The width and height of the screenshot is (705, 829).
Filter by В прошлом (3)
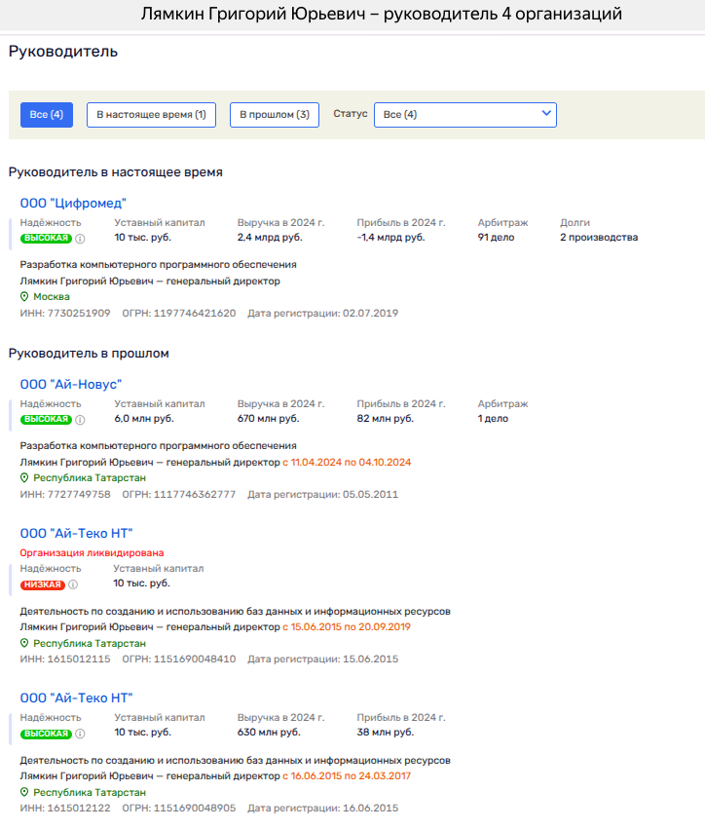[275, 115]
